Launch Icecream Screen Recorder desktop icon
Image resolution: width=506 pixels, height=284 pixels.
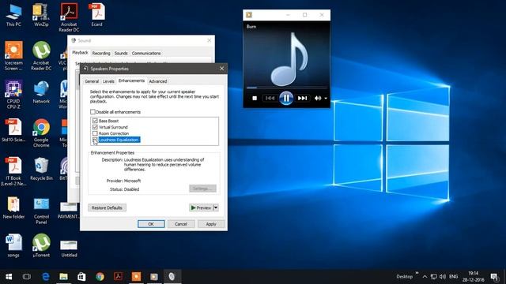click(x=13, y=56)
